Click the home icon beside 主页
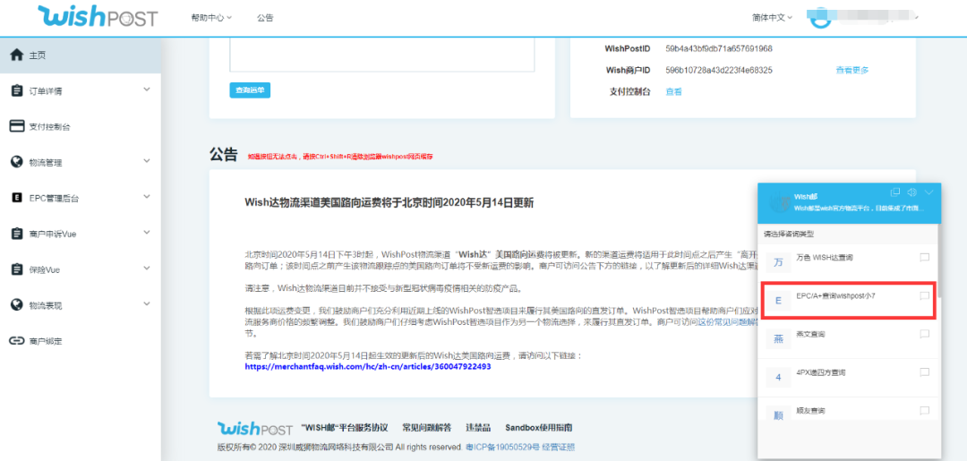Image resolution: width=967 pixels, height=461 pixels. tap(17, 55)
